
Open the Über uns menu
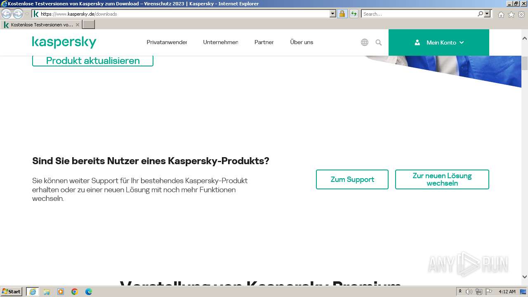pos(302,42)
